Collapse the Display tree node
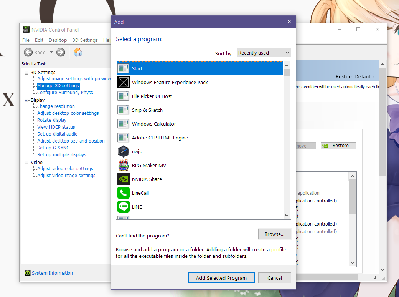 coord(26,100)
